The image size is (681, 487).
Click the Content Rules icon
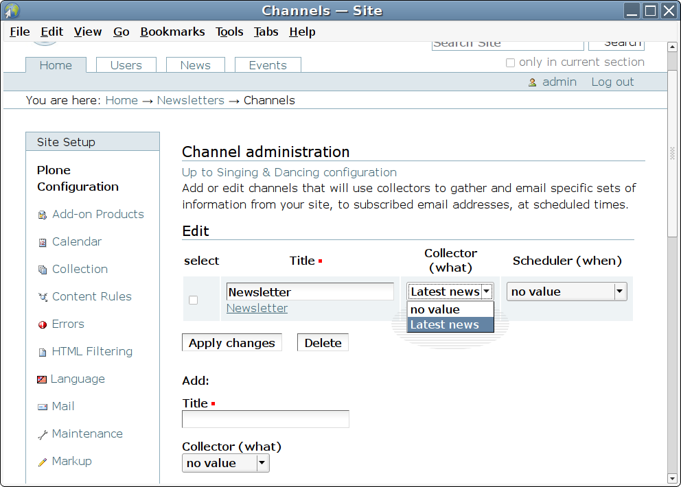click(43, 297)
